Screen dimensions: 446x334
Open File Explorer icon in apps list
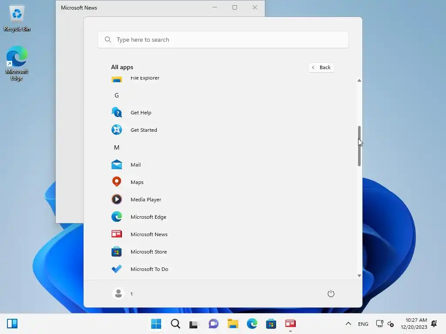coord(117,79)
